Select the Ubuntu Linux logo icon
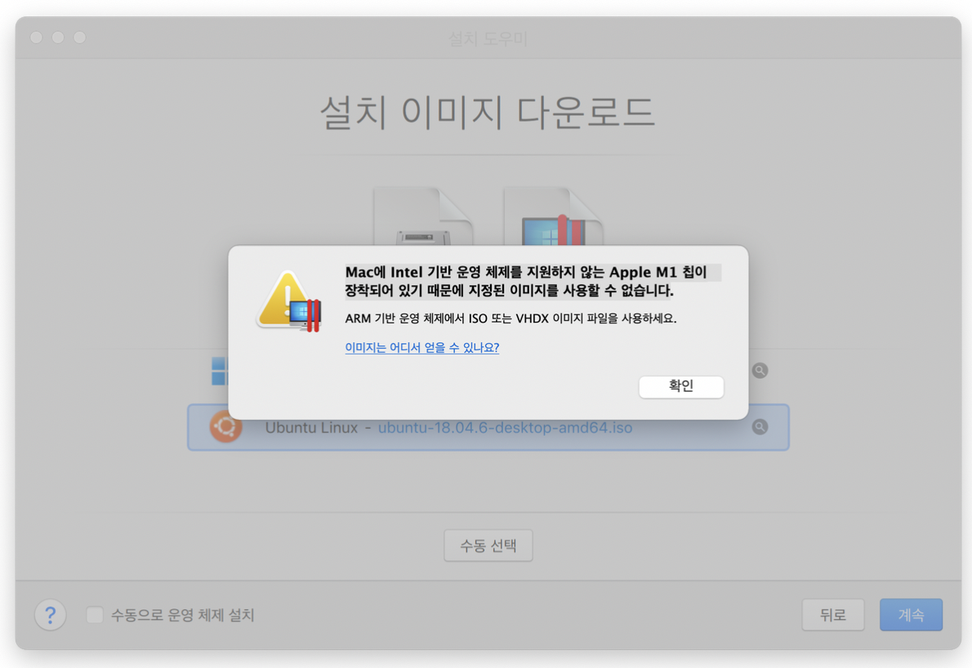 click(x=225, y=427)
